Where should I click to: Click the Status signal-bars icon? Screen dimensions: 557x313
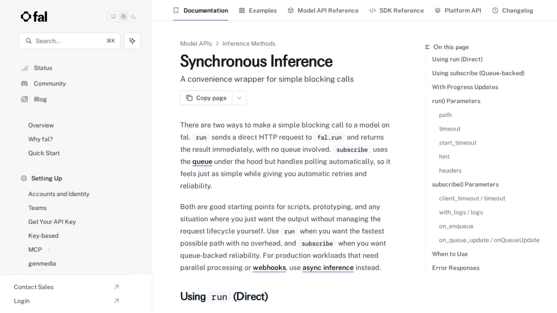pyautogui.click(x=24, y=68)
